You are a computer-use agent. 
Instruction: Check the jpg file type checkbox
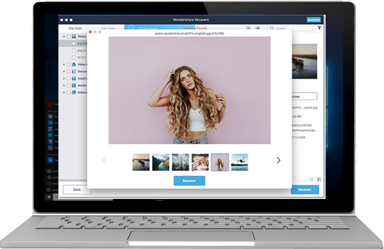click(74, 43)
